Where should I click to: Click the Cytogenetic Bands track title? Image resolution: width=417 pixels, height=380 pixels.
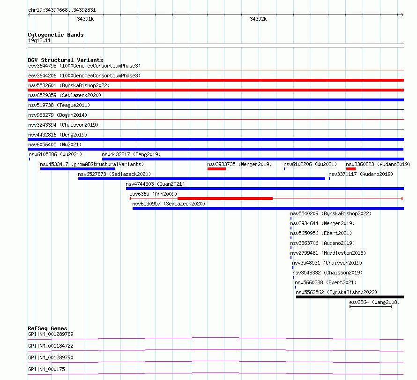[56, 35]
